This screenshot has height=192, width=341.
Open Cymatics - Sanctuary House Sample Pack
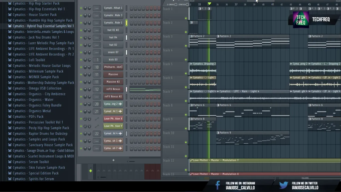pos(43,145)
